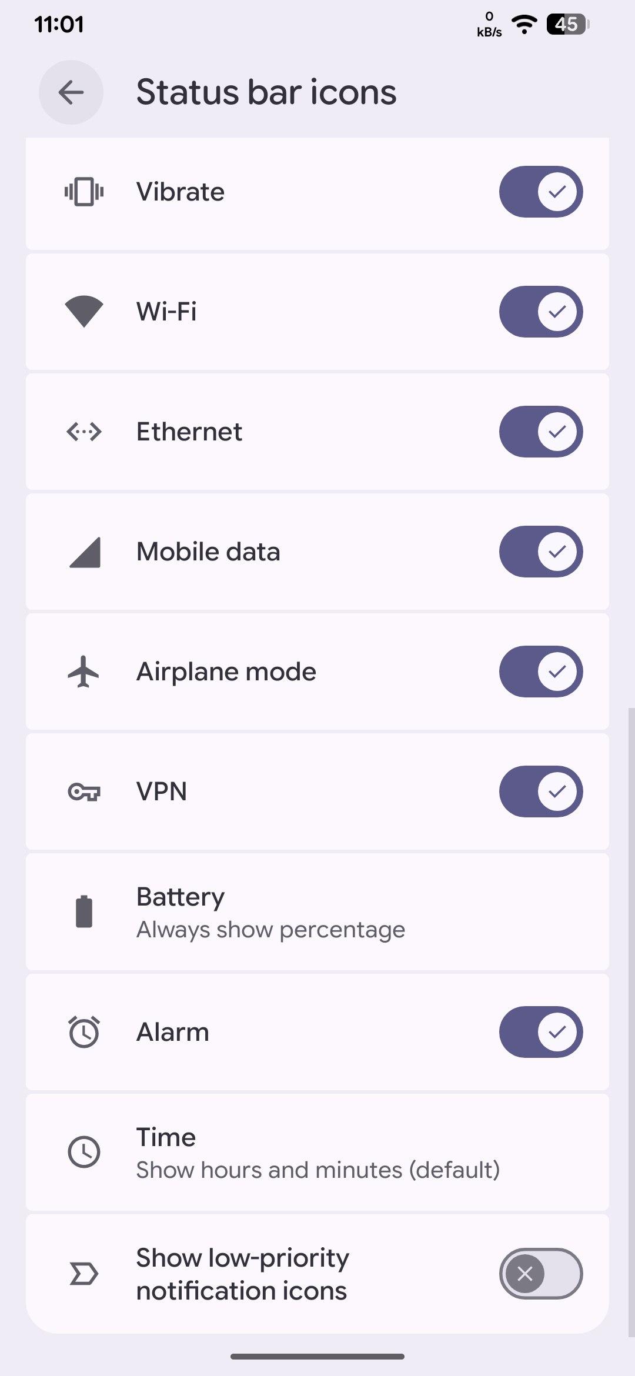Switch off the Ethernet toggle
The image size is (635, 1376).
tap(541, 432)
